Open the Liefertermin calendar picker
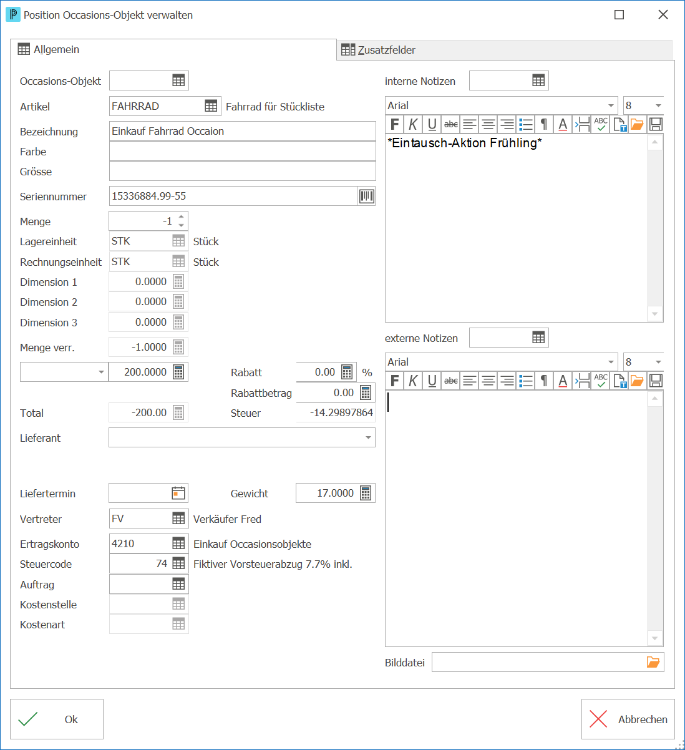This screenshot has height=750, width=685. click(178, 493)
